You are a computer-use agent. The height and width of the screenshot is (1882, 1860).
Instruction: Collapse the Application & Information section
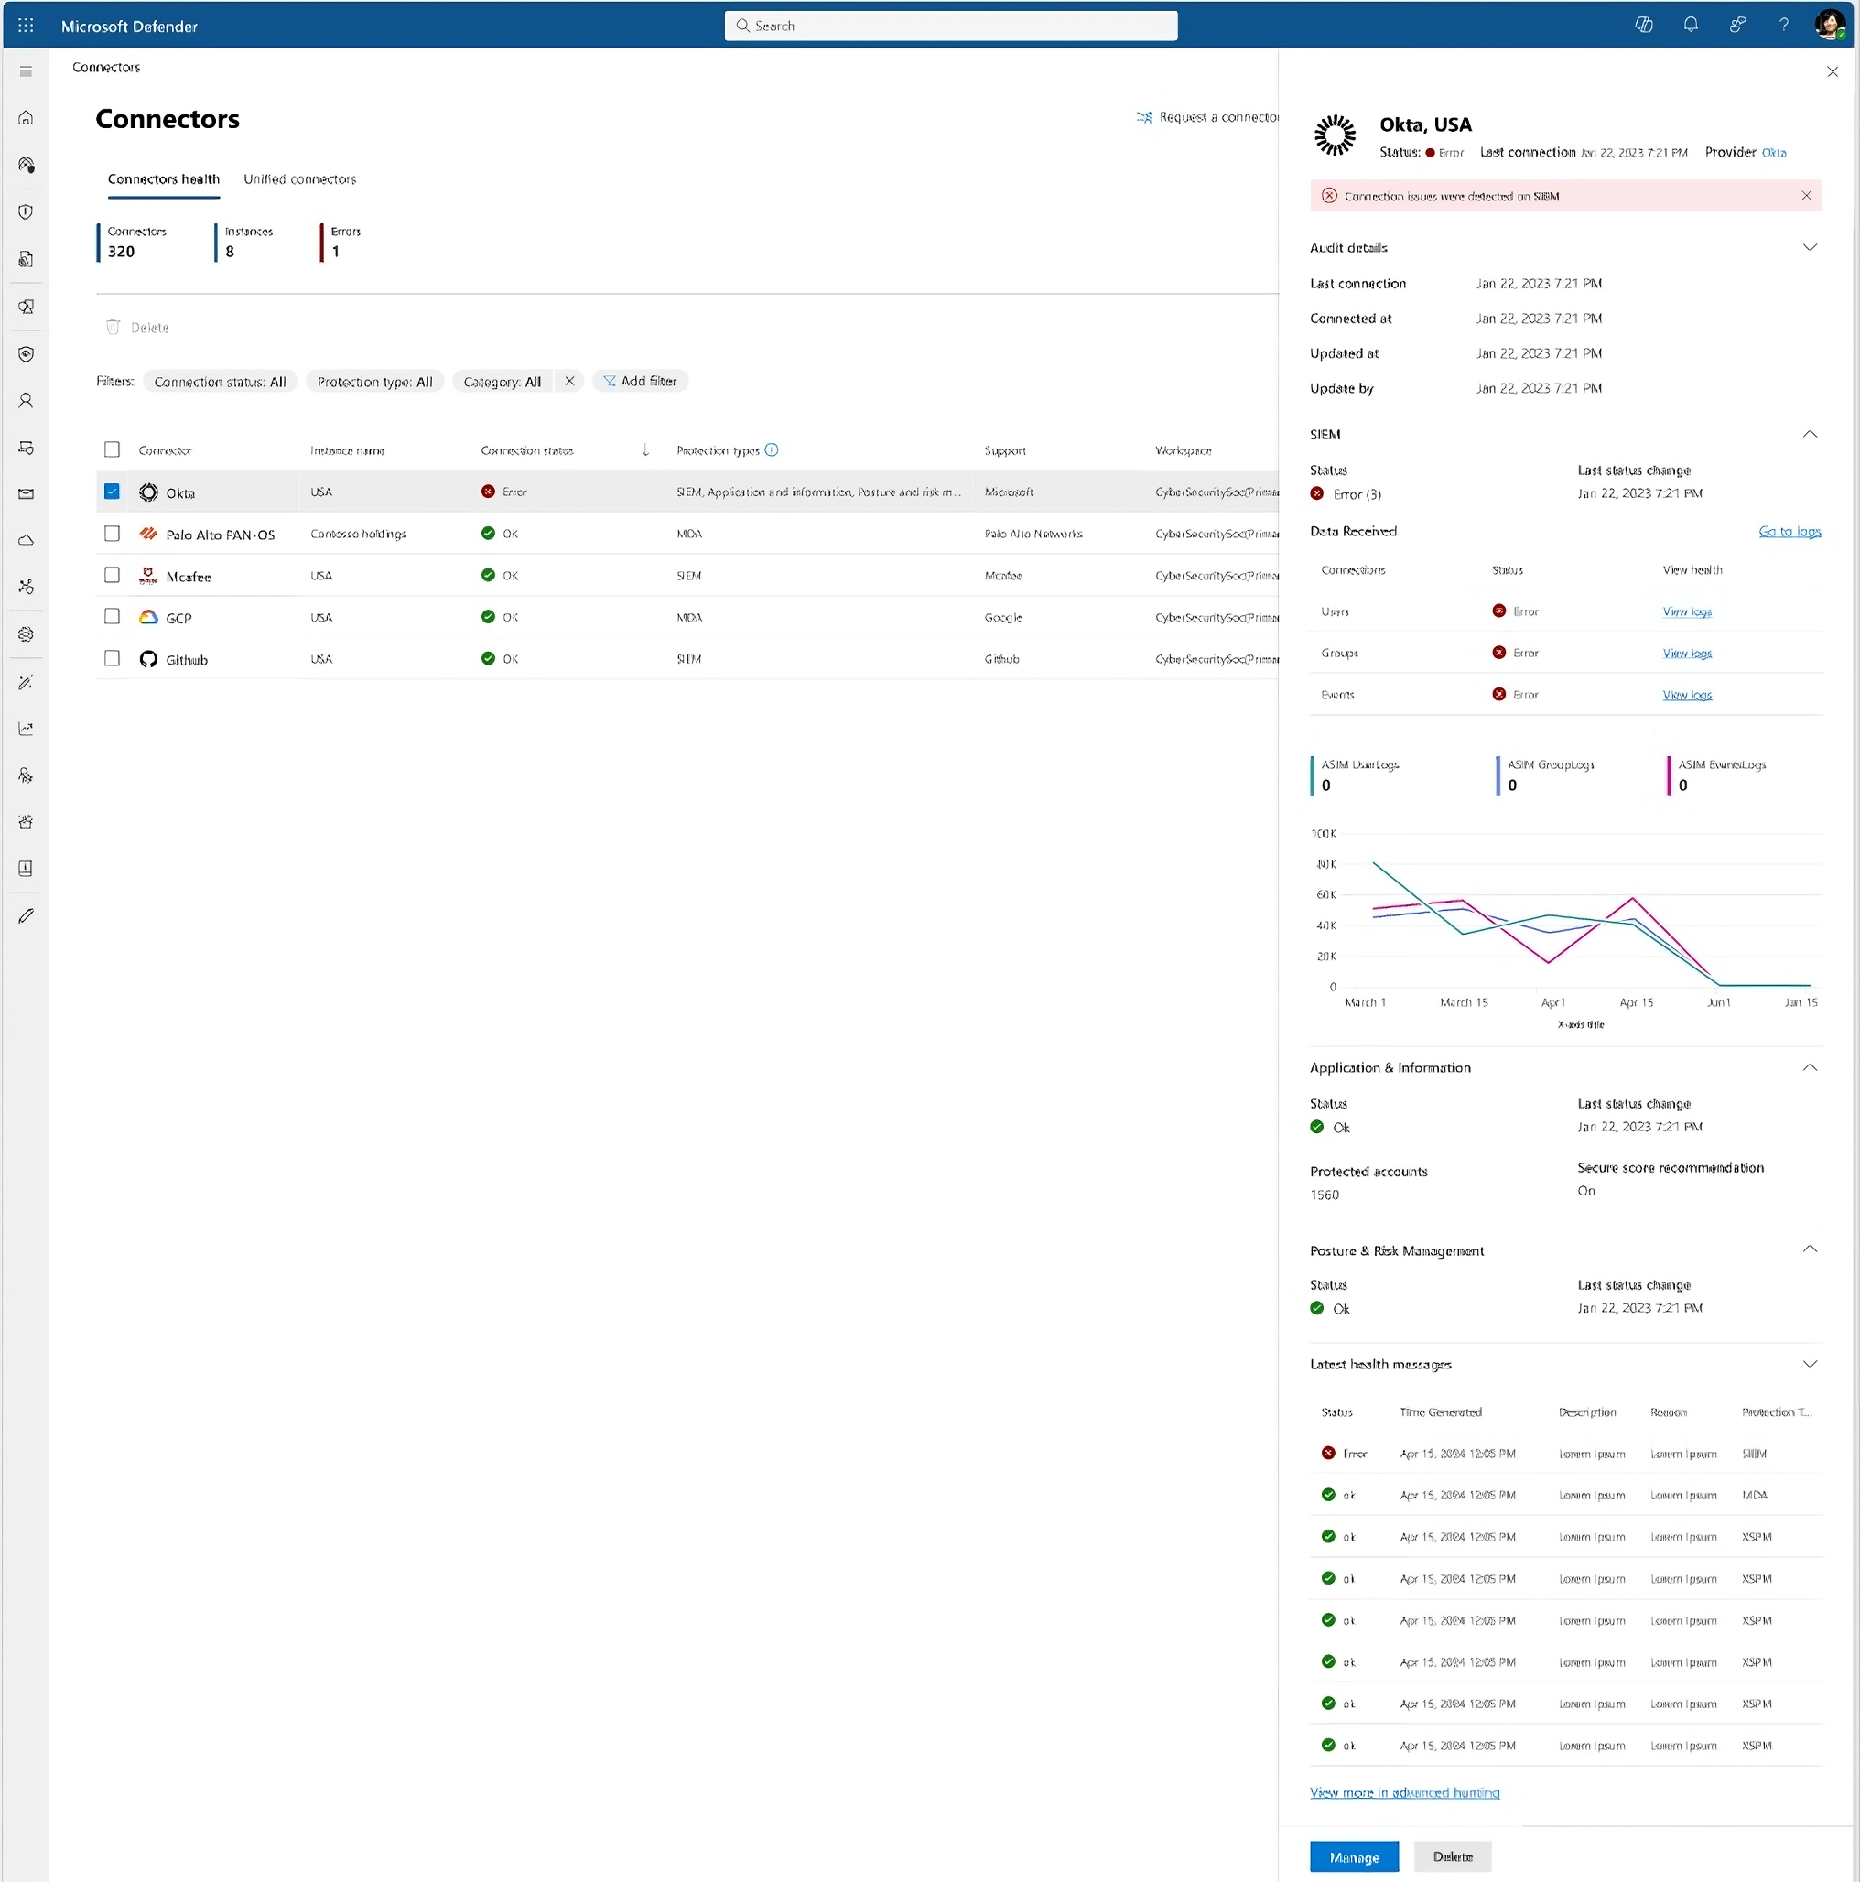click(x=1811, y=1066)
